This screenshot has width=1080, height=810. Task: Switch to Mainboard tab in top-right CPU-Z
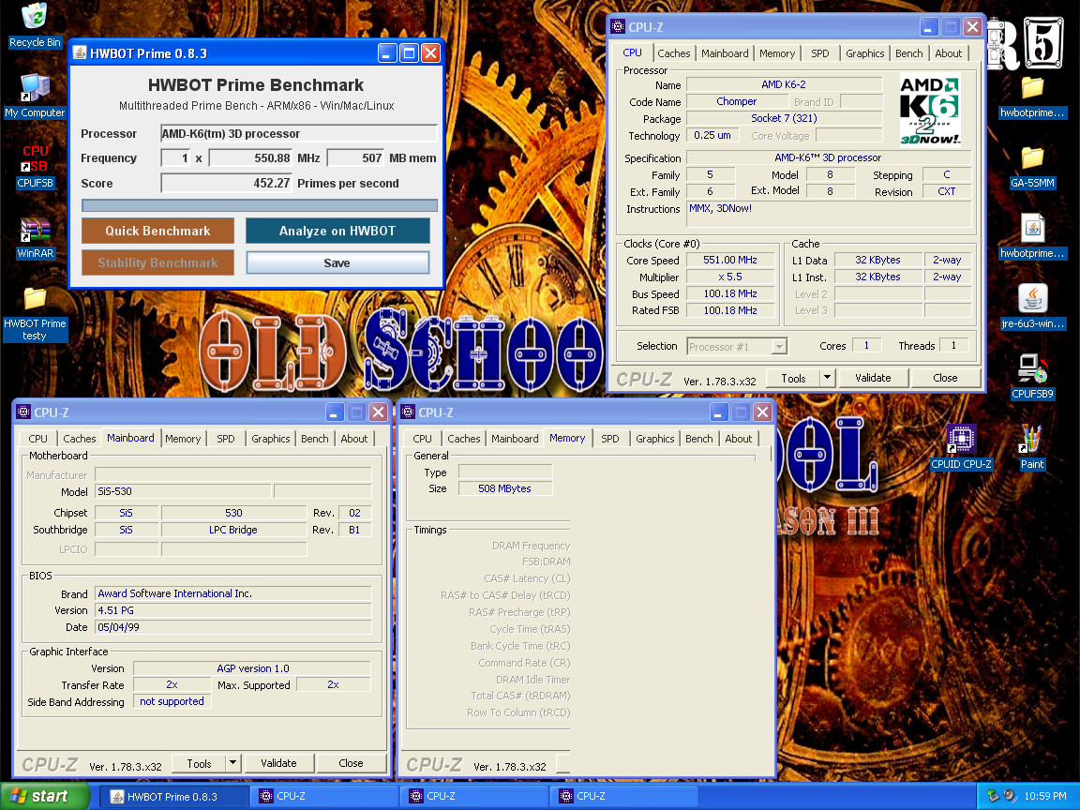(725, 53)
